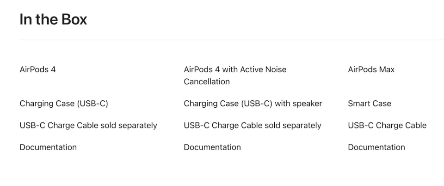Click "Charging Case (USB-C)" without speaker

64,104
